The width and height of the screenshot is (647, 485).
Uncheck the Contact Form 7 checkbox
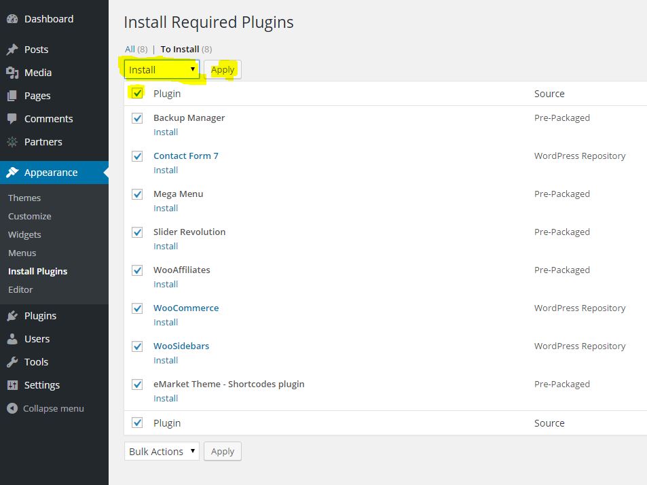137,156
